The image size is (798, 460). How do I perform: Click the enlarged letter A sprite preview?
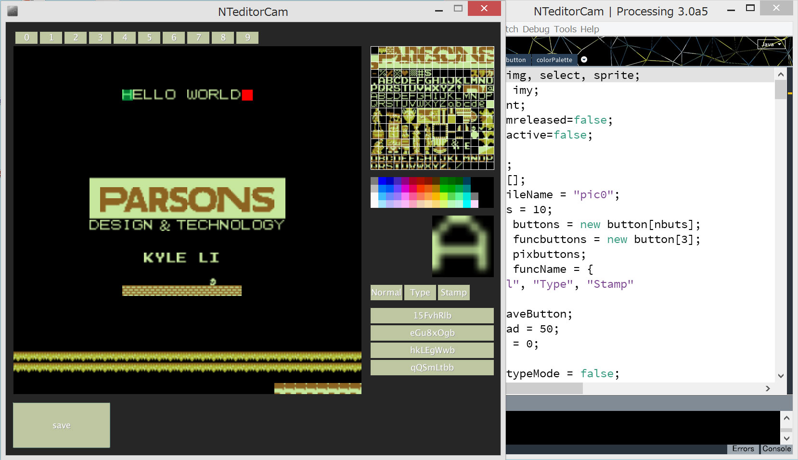463,246
